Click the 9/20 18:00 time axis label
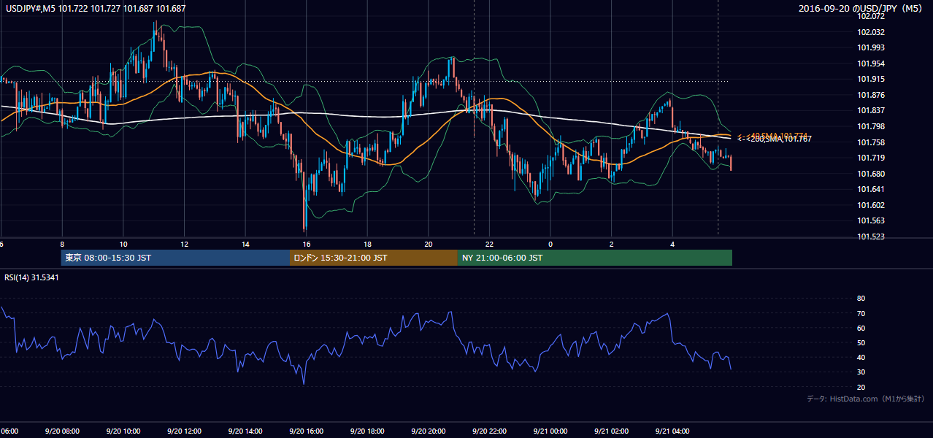The height and width of the screenshot is (438, 933). [x=367, y=431]
